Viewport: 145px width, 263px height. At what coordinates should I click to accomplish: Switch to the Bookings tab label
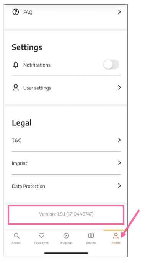tap(66, 243)
